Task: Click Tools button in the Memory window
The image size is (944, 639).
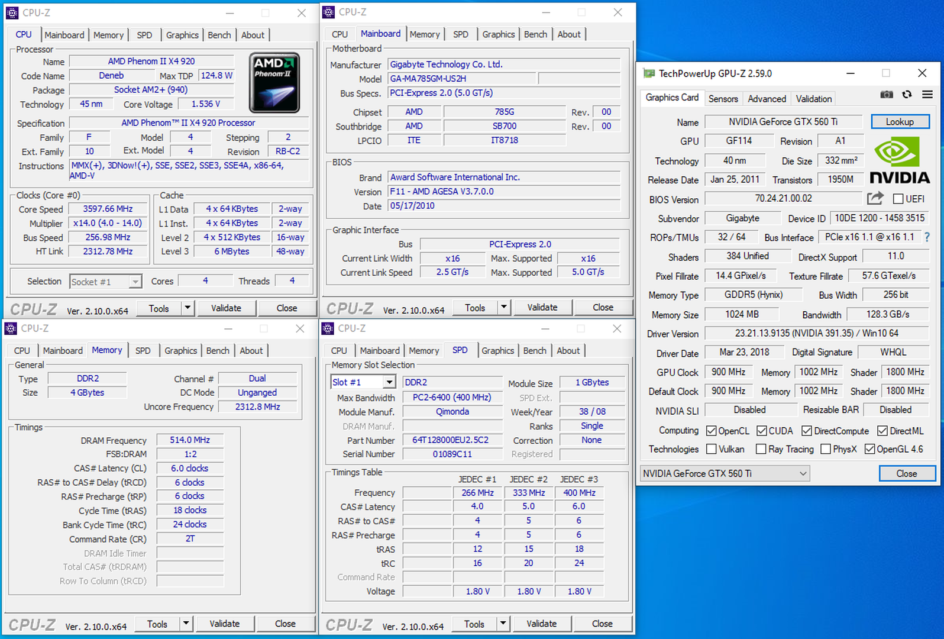Action: pyautogui.click(x=157, y=623)
